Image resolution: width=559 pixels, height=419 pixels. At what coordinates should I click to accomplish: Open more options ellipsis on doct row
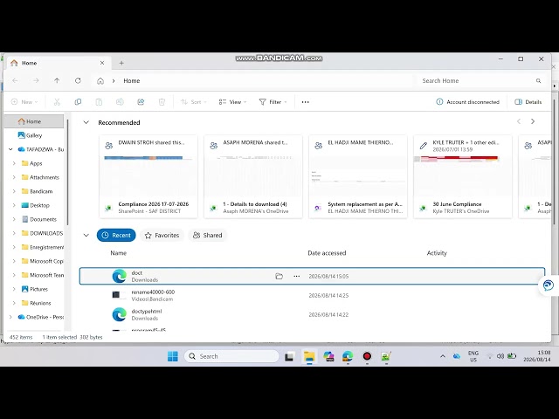click(x=297, y=276)
